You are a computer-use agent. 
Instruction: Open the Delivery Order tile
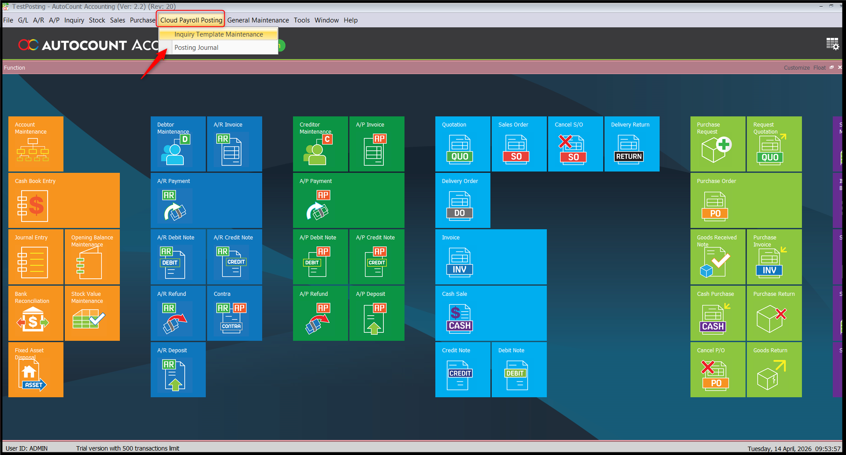point(463,200)
